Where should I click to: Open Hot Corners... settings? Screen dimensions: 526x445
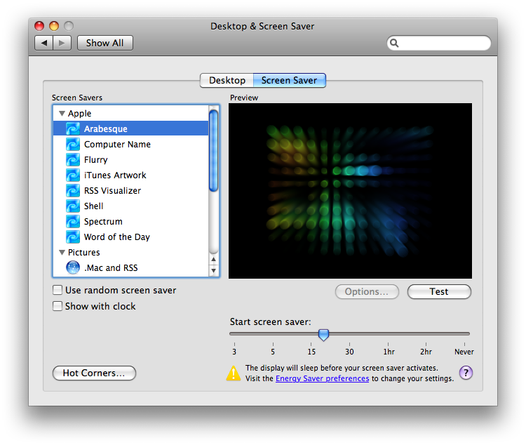[x=94, y=373]
